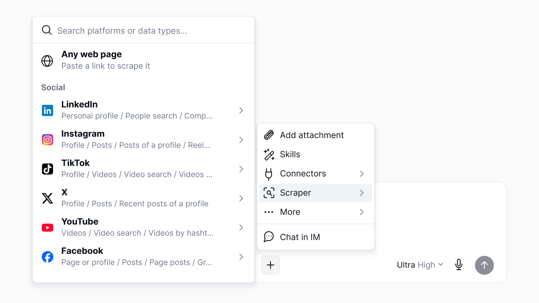Start voice input with the microphone icon
This screenshot has width=539, height=303.
tap(459, 265)
